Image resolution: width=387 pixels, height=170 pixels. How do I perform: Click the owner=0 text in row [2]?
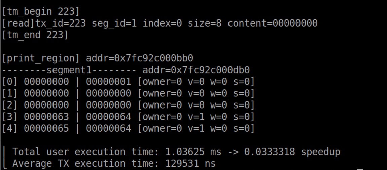pyautogui.click(x=160, y=105)
